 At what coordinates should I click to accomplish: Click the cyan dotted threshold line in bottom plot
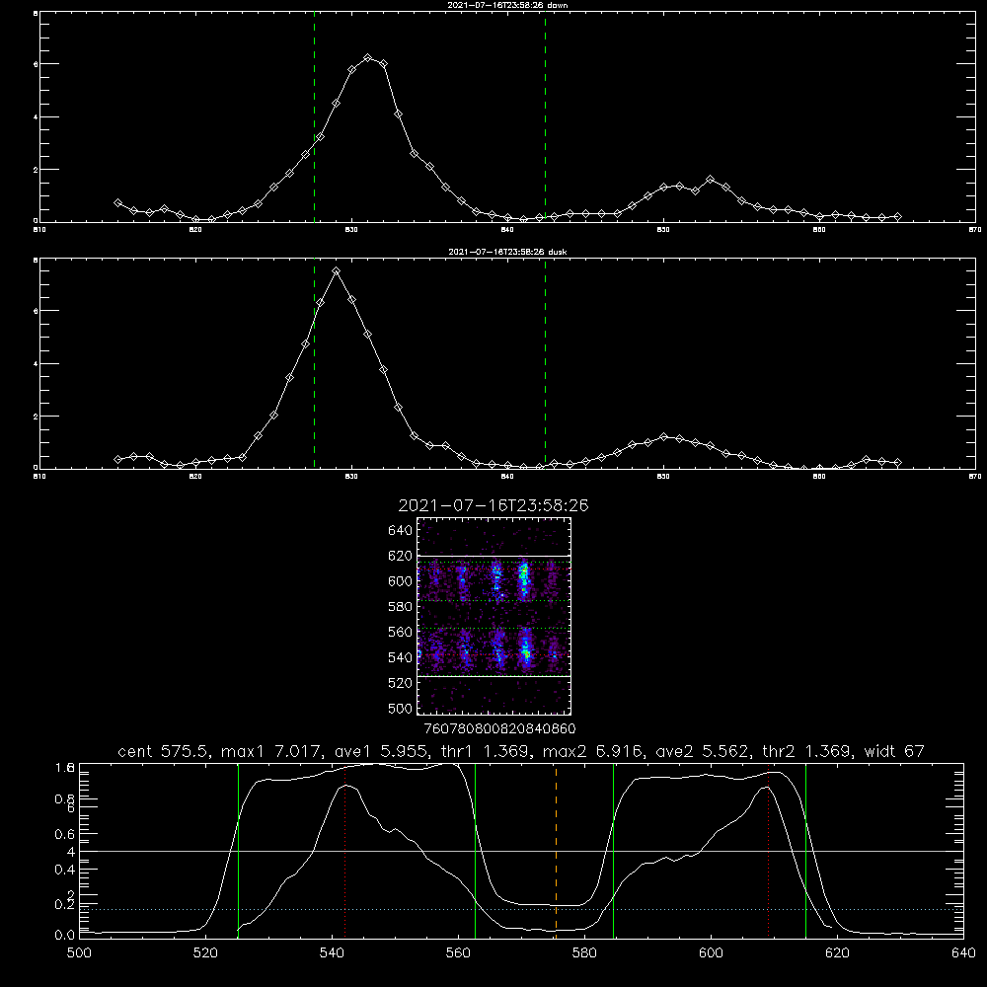(x=521, y=909)
